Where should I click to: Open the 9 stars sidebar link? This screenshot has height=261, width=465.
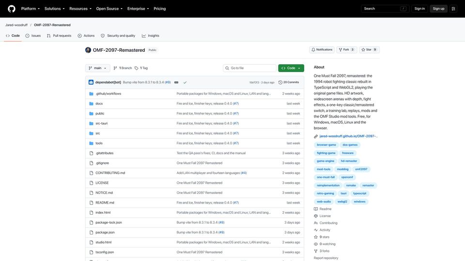click(322, 237)
